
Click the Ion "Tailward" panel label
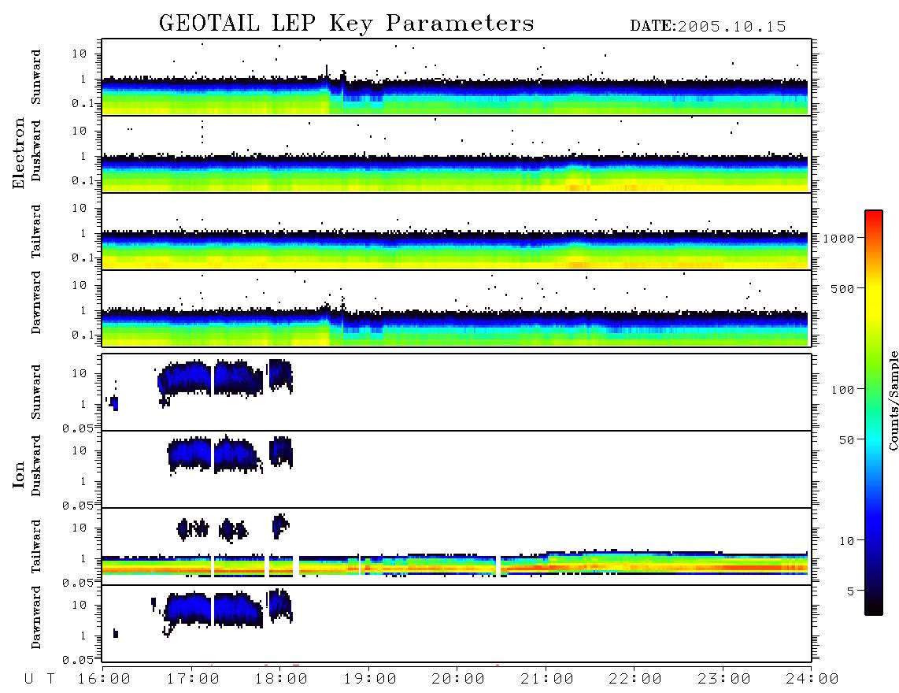36,547
